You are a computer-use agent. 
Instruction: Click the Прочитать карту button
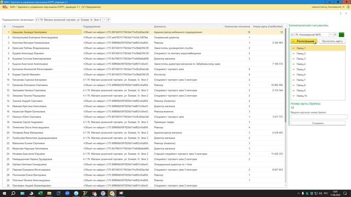(x=332, y=42)
